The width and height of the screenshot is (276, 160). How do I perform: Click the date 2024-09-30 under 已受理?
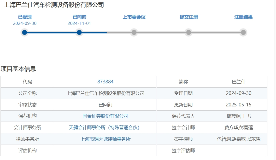coord(25,24)
